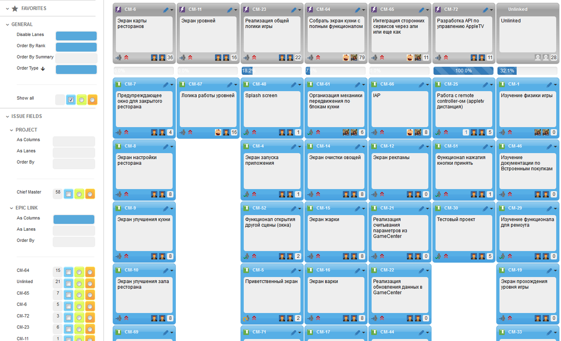Screen dimensions: 561x341
Task: Open issue key link CM-52
Action: tap(259, 208)
